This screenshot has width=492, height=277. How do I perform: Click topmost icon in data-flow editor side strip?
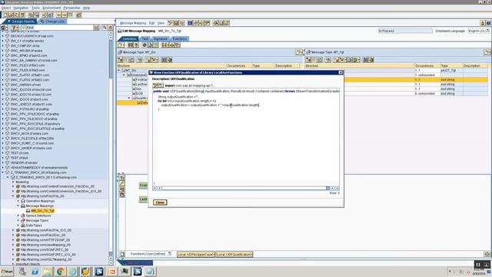[121, 178]
